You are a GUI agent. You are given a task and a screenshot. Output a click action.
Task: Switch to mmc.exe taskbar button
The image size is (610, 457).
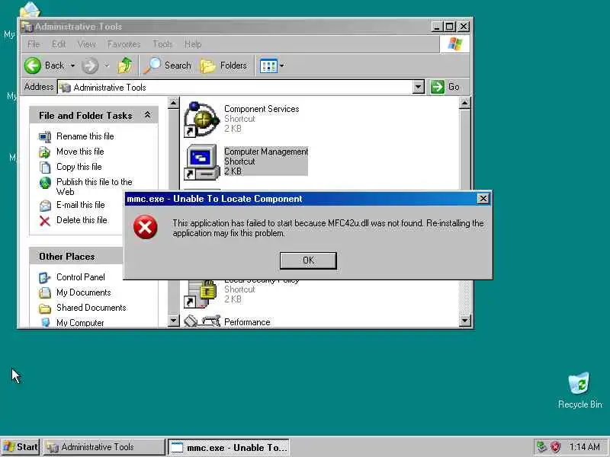coord(228,447)
